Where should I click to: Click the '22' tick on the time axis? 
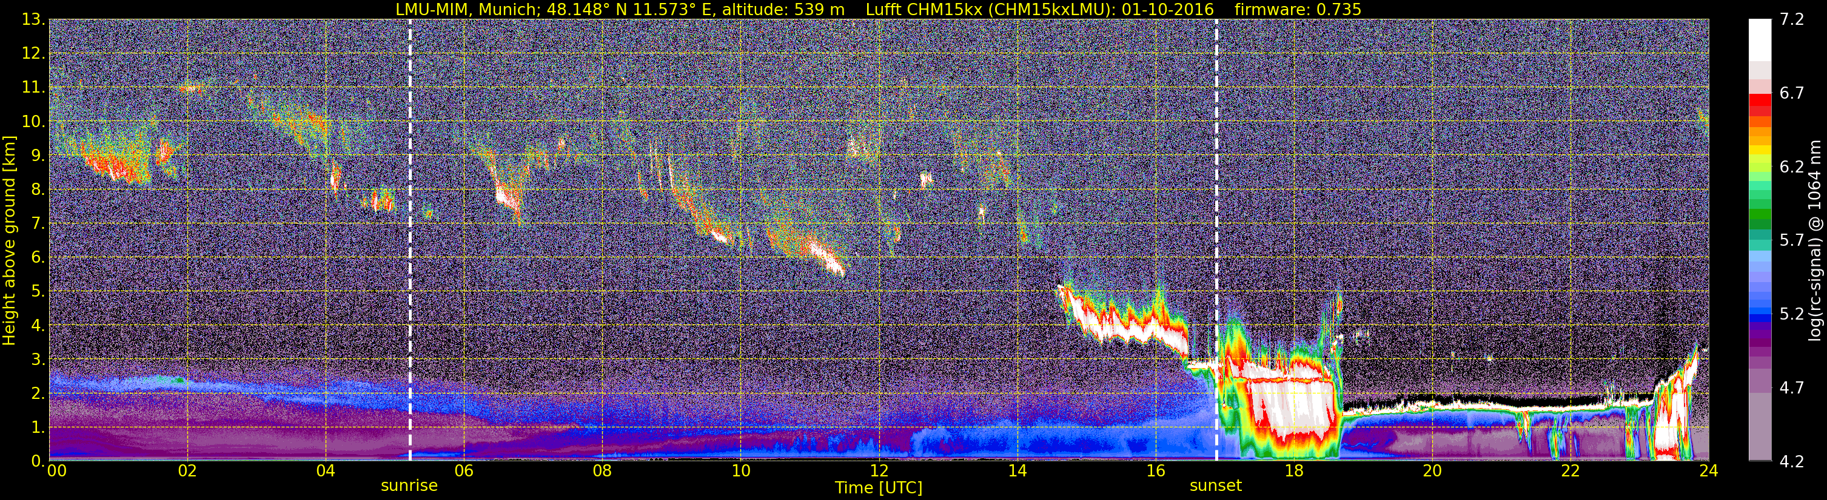[x=1571, y=472]
